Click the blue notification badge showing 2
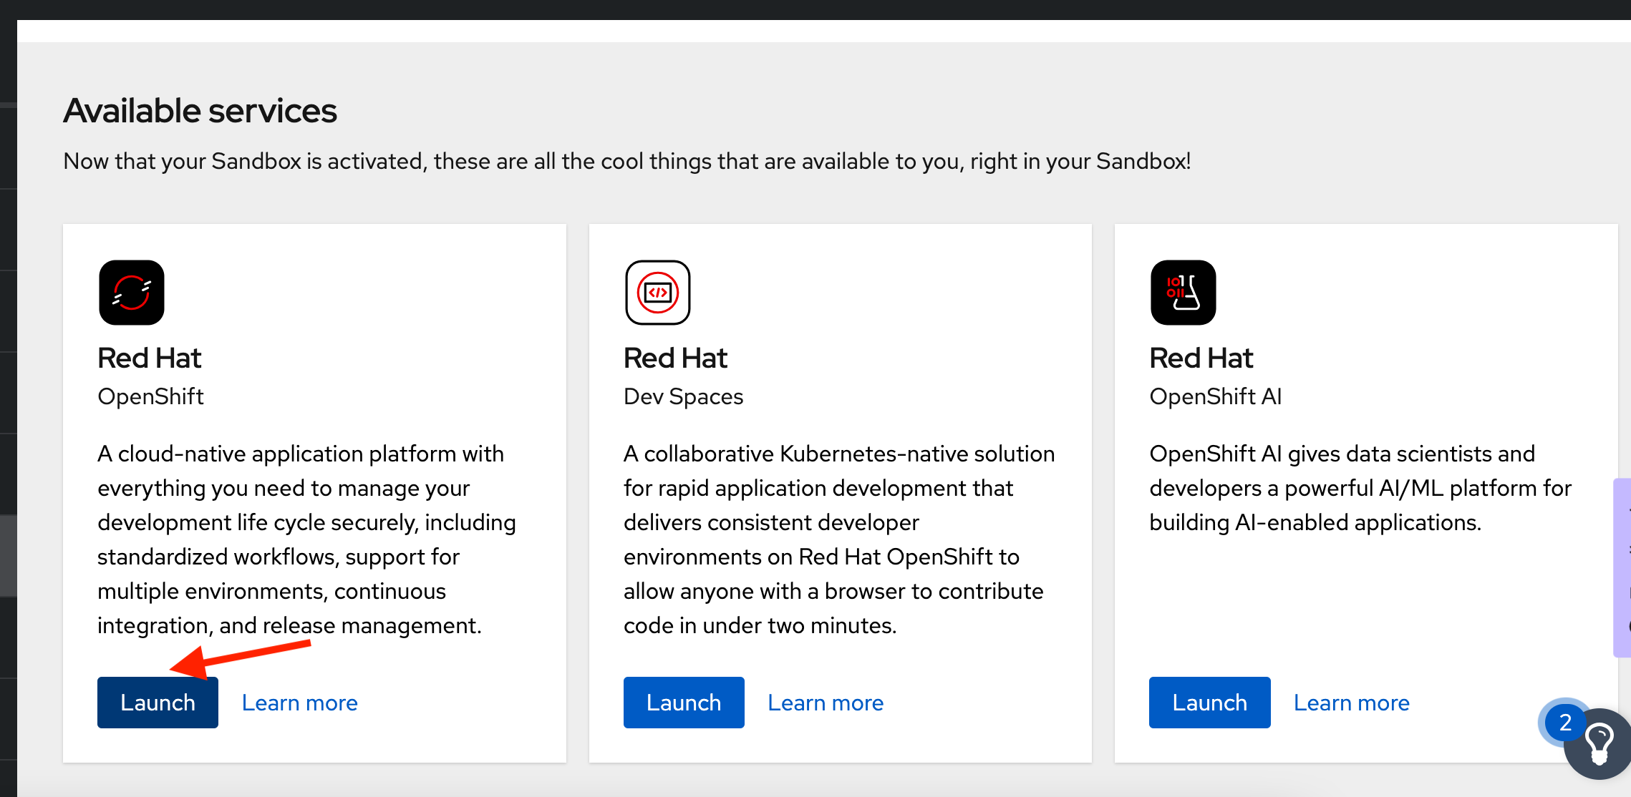 1565,722
